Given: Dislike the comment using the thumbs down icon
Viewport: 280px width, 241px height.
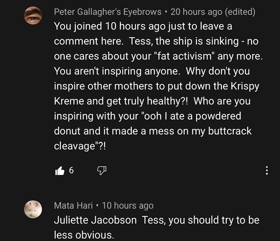Looking at the screenshot, I should coord(101,170).
